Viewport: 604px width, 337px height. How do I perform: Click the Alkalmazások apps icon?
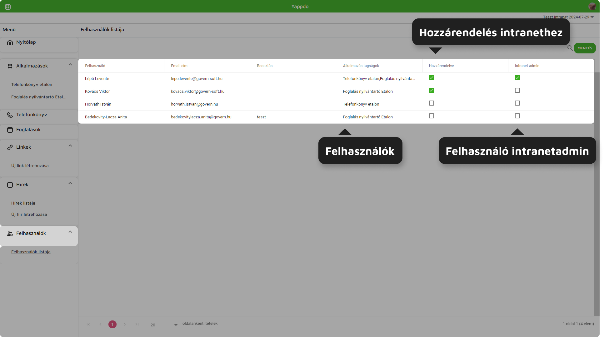point(10,66)
